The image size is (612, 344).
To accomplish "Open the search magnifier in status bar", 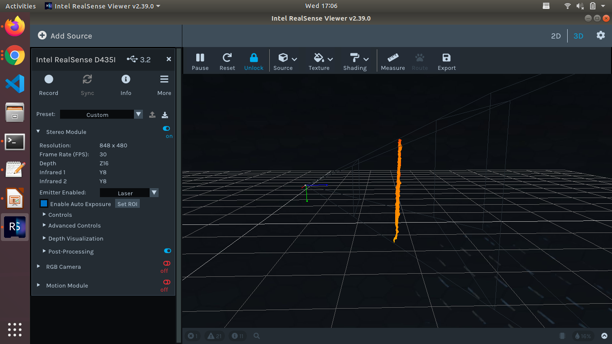I will tap(256, 335).
